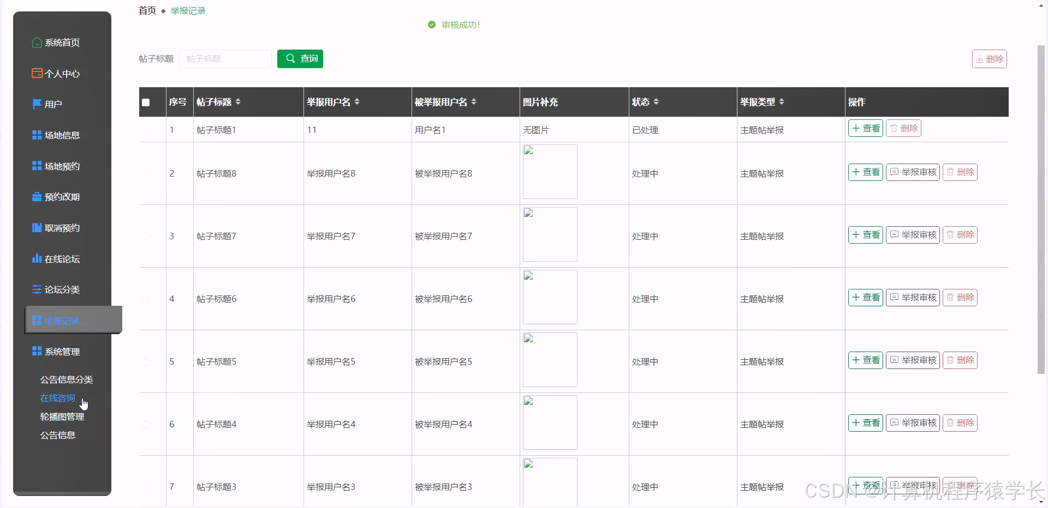Click the 个人中心 sidebar icon

(x=37, y=73)
